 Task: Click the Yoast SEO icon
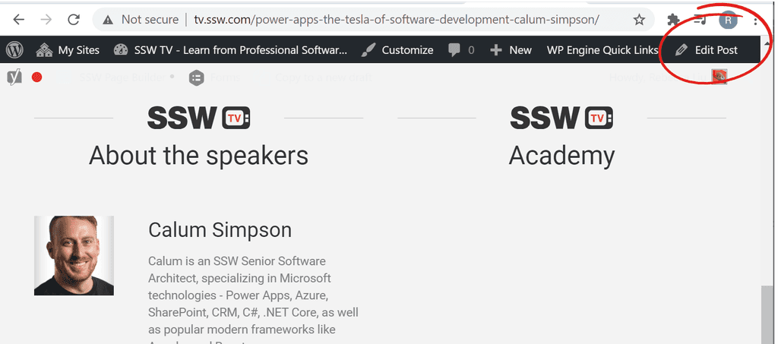[x=14, y=77]
